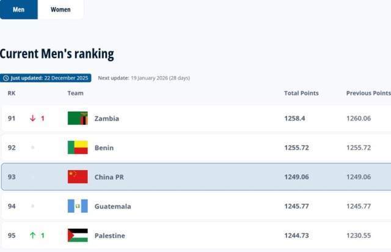The height and width of the screenshot is (252, 391).
Task: Click the Benin flag icon
Action: (78, 147)
